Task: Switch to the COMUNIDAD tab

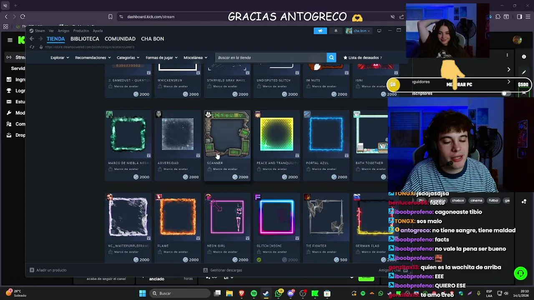Action: [120, 39]
